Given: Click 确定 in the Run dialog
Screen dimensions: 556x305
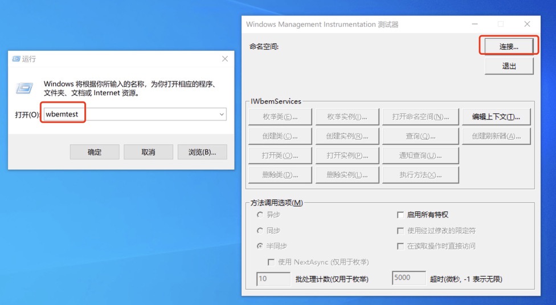Looking at the screenshot, I should click(95, 152).
